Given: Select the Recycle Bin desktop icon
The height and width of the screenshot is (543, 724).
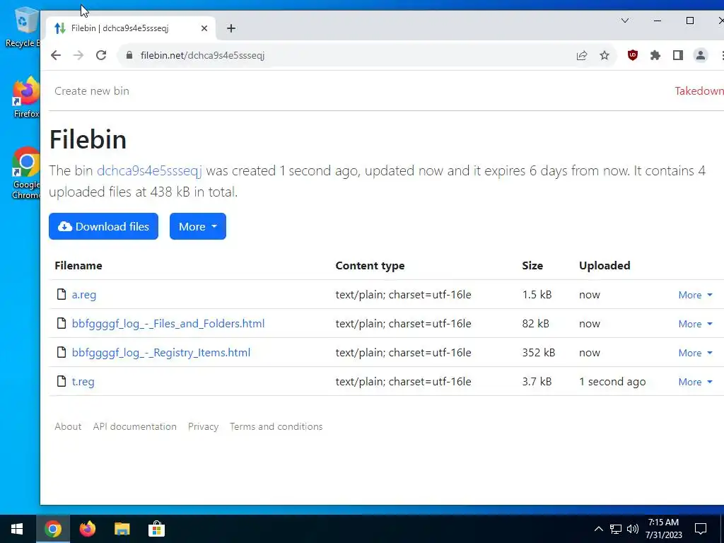Looking at the screenshot, I should click(23, 28).
